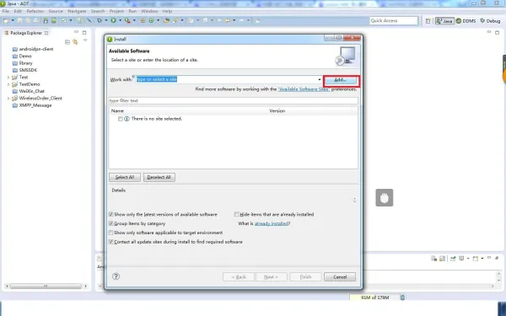The width and height of the screenshot is (506, 316).
Task: Click the Select All button
Action: pos(125,177)
